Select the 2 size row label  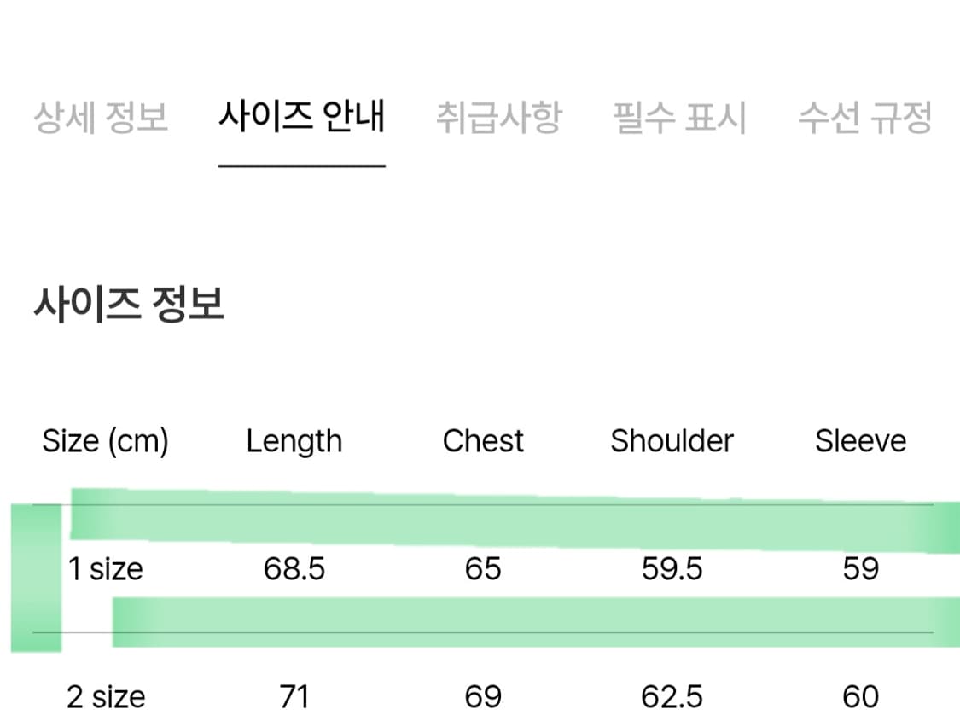point(103,696)
